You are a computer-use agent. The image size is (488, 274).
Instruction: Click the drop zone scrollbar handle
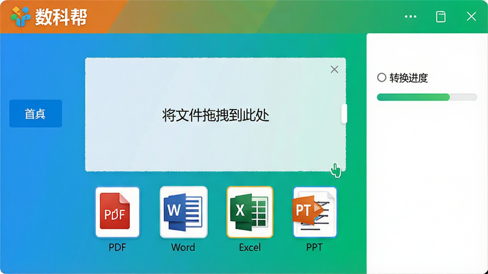344,114
